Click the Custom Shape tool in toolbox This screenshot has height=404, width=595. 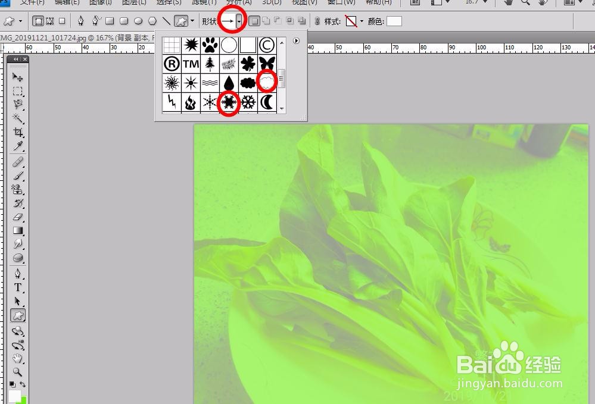point(17,315)
